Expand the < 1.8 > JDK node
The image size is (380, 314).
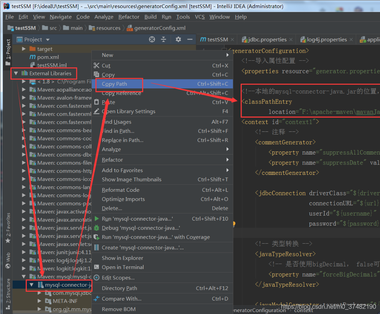pyautogui.click(x=24, y=81)
